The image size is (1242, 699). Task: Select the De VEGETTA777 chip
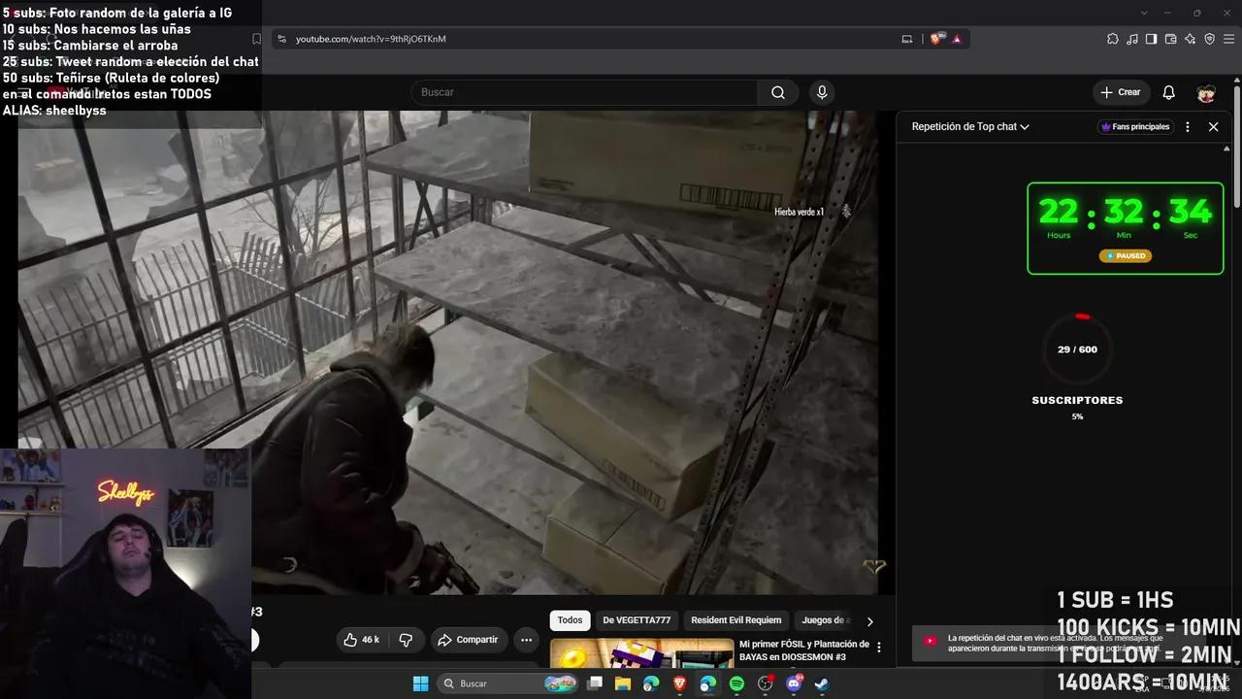[x=637, y=620]
